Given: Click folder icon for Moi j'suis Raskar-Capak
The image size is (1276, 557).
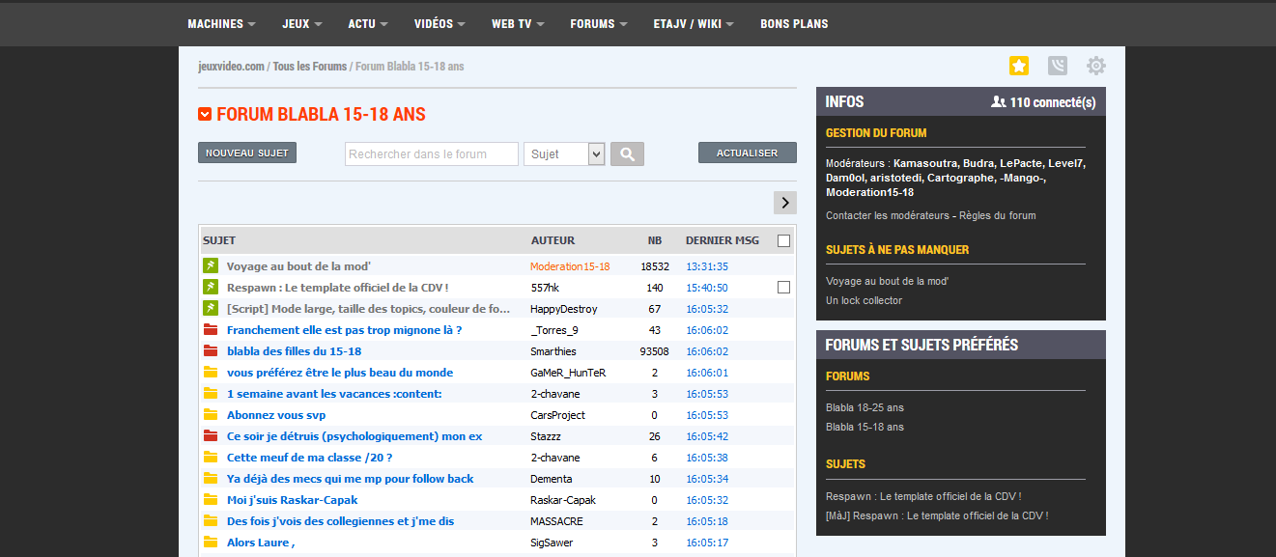Looking at the screenshot, I should (211, 499).
